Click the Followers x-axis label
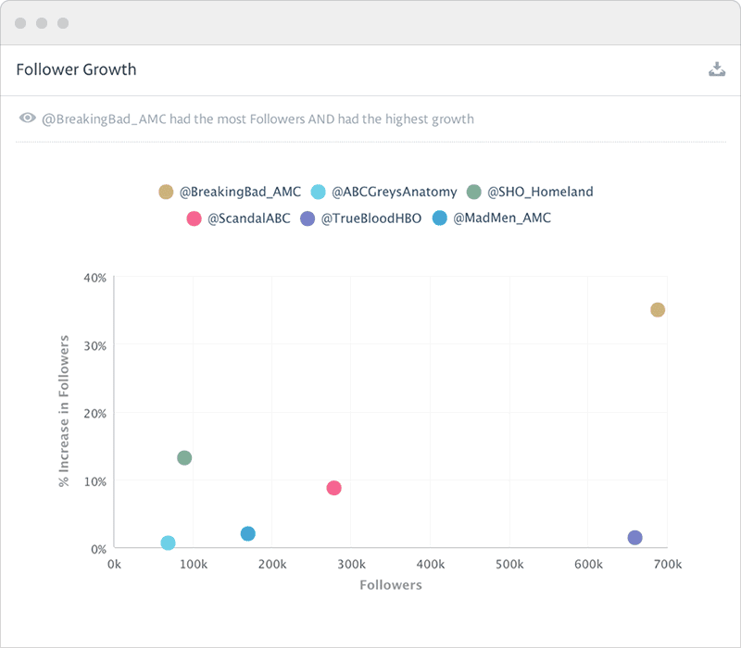741x648 pixels. click(390, 585)
